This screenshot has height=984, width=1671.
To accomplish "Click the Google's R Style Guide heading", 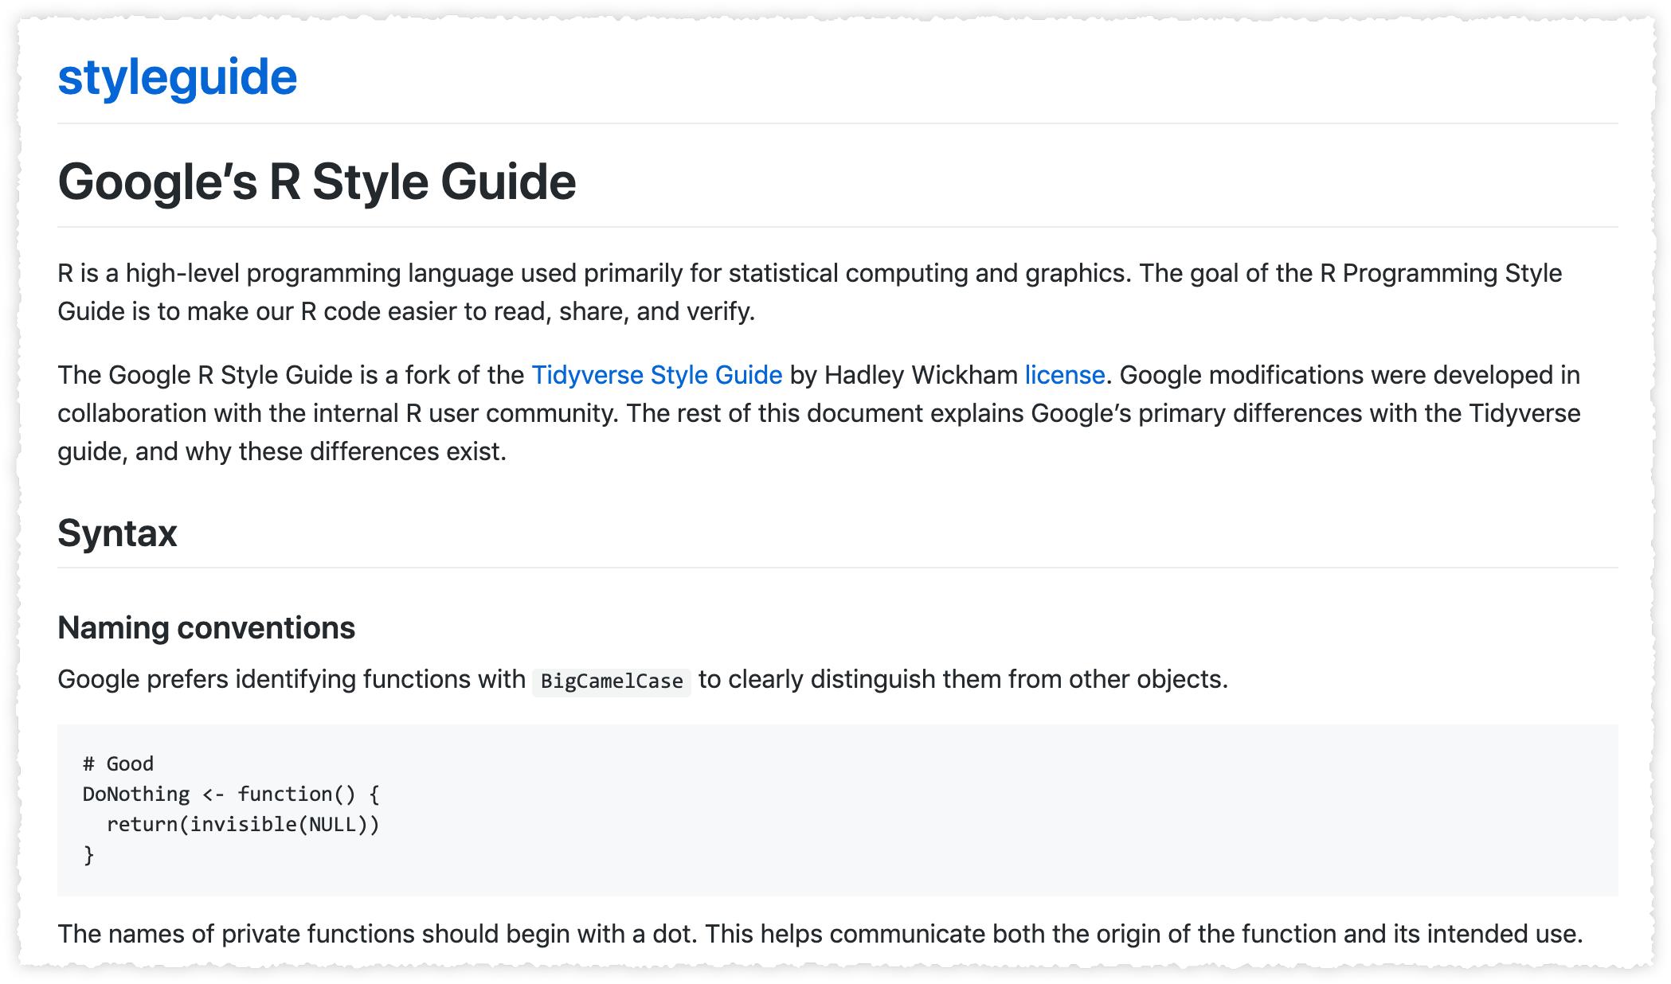I will coord(316,182).
